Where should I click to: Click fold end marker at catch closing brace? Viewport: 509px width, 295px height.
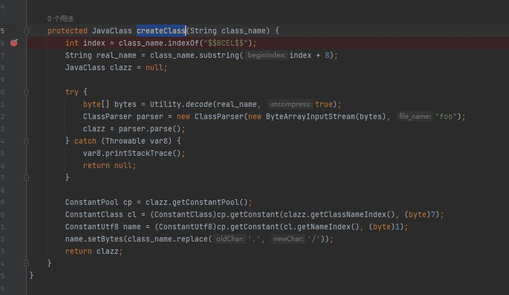[26, 178]
